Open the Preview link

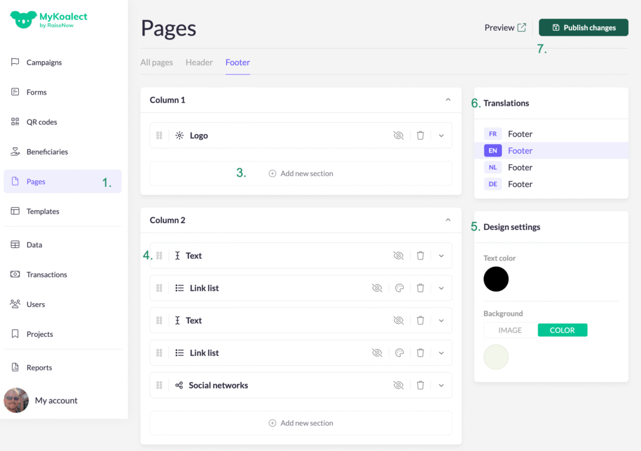tap(505, 28)
